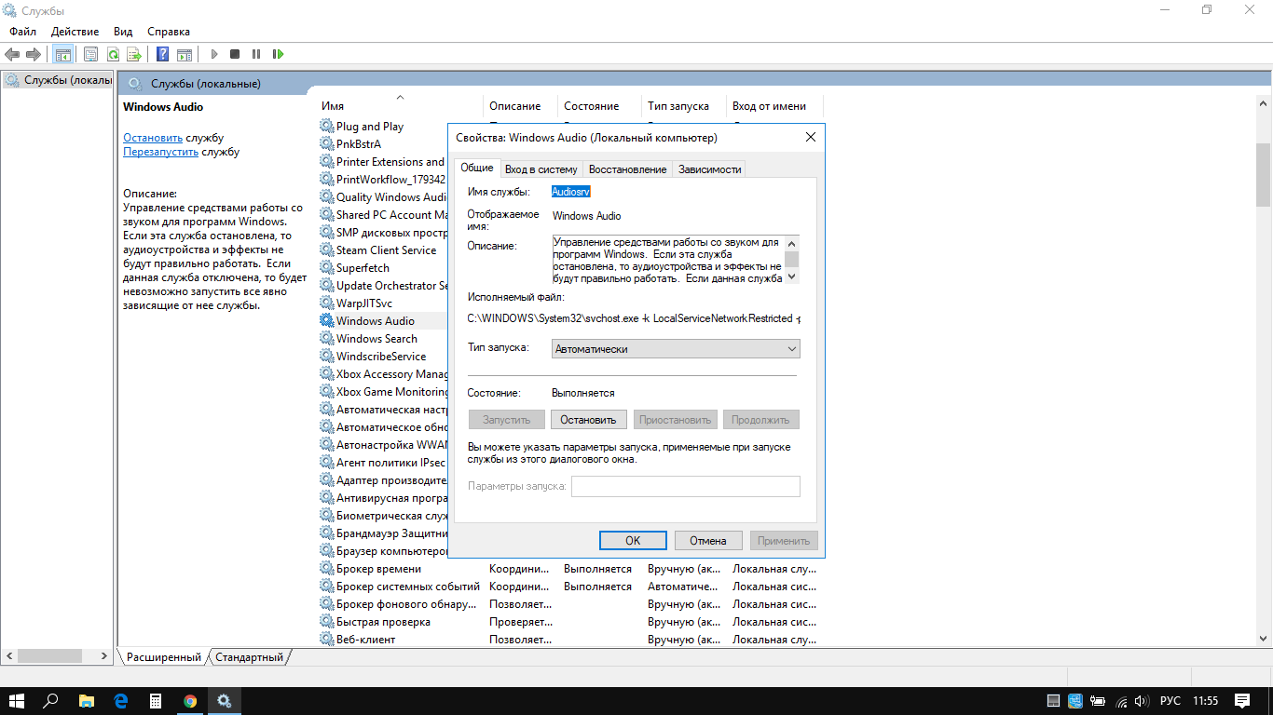
Task: Close the Windows Audio properties dialog
Action: coord(810,138)
